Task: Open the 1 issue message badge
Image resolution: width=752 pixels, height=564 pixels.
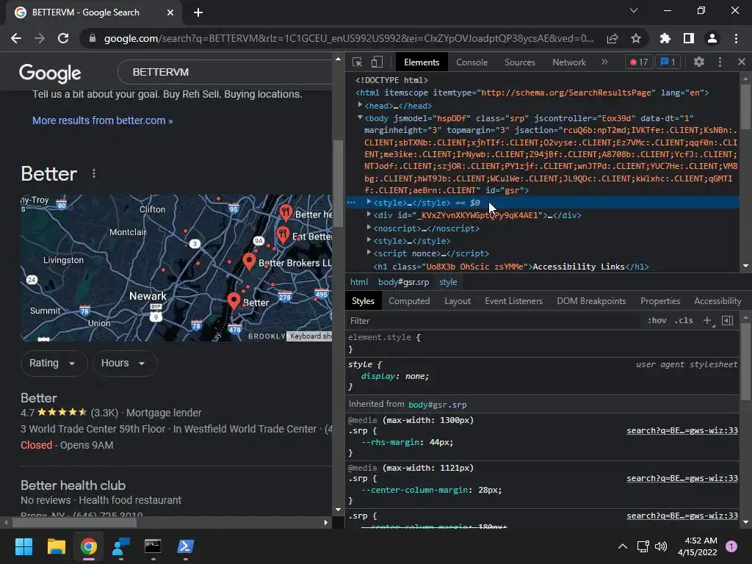Action: (x=668, y=62)
